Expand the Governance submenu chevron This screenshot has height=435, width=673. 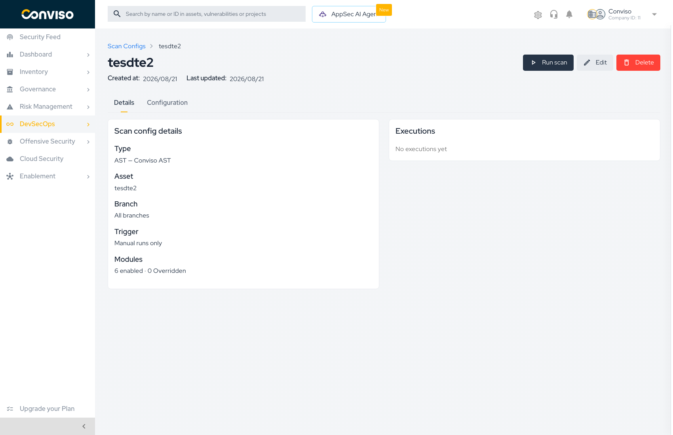click(88, 89)
